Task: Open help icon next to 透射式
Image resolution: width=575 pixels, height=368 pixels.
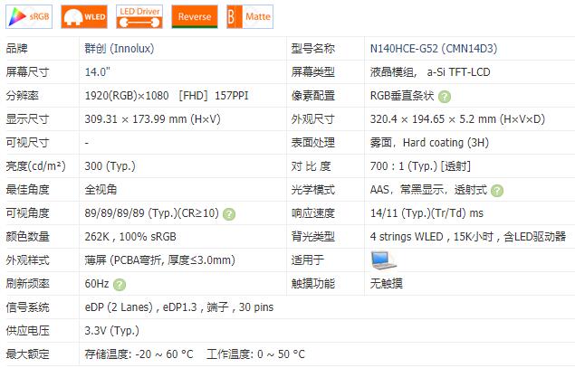Action: pos(497,191)
